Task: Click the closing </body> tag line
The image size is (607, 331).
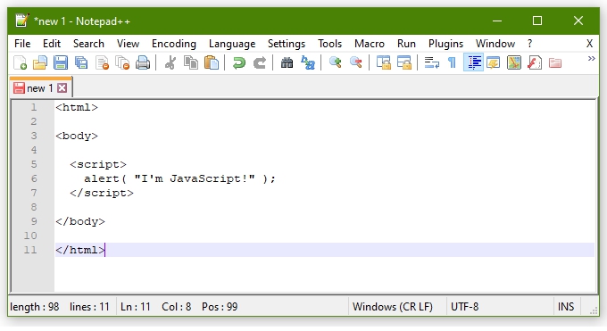Action: click(80, 221)
